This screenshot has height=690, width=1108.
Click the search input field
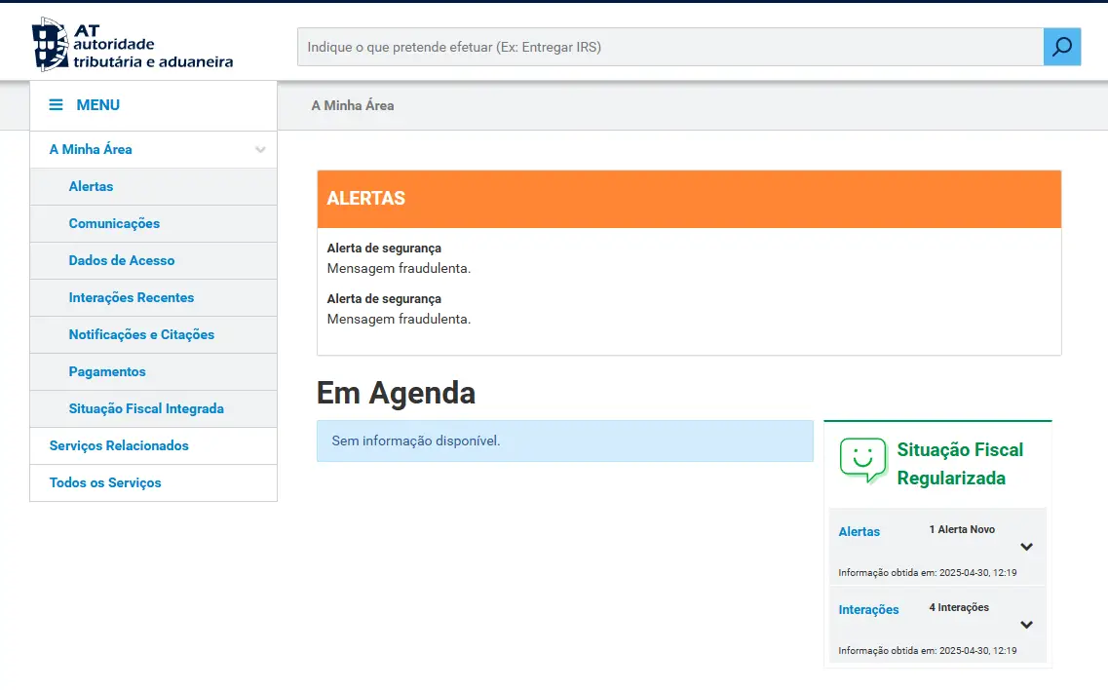pyautogui.click(x=669, y=47)
